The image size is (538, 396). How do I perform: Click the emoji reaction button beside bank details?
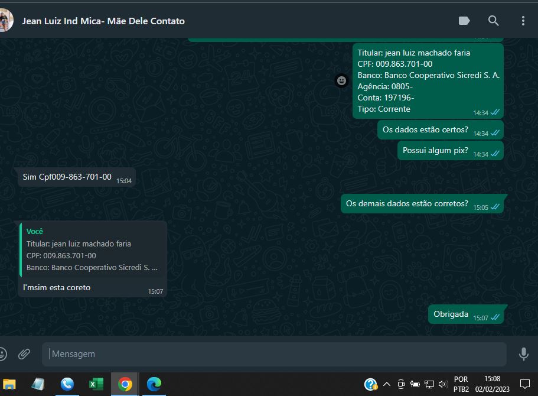point(341,81)
